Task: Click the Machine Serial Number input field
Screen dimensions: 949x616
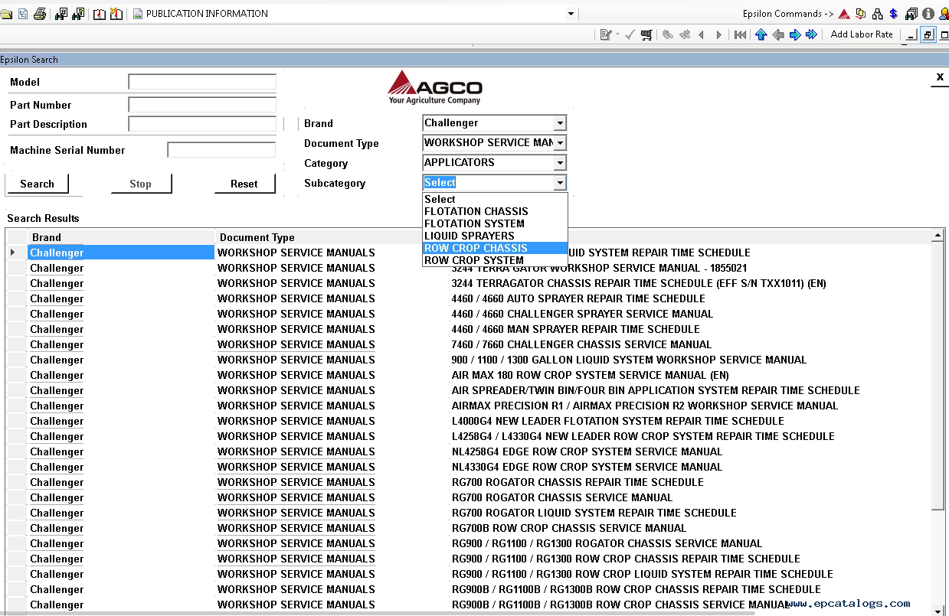Action: pos(221,150)
